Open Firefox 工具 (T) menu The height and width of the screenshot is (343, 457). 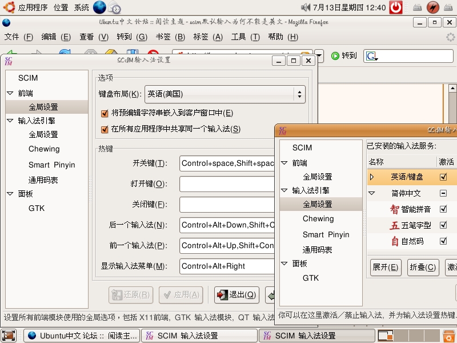246,37
